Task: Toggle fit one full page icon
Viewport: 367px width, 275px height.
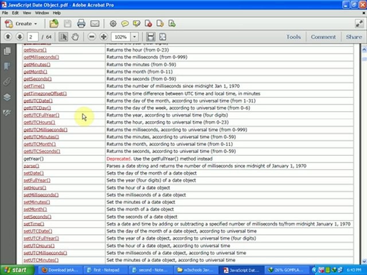Action: 162,37
